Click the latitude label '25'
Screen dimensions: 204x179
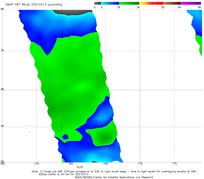pyautogui.click(x=2, y=126)
